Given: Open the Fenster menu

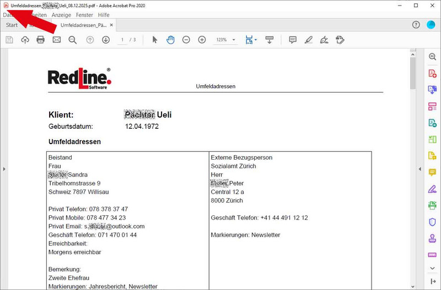Looking at the screenshot, I should pos(84,15).
